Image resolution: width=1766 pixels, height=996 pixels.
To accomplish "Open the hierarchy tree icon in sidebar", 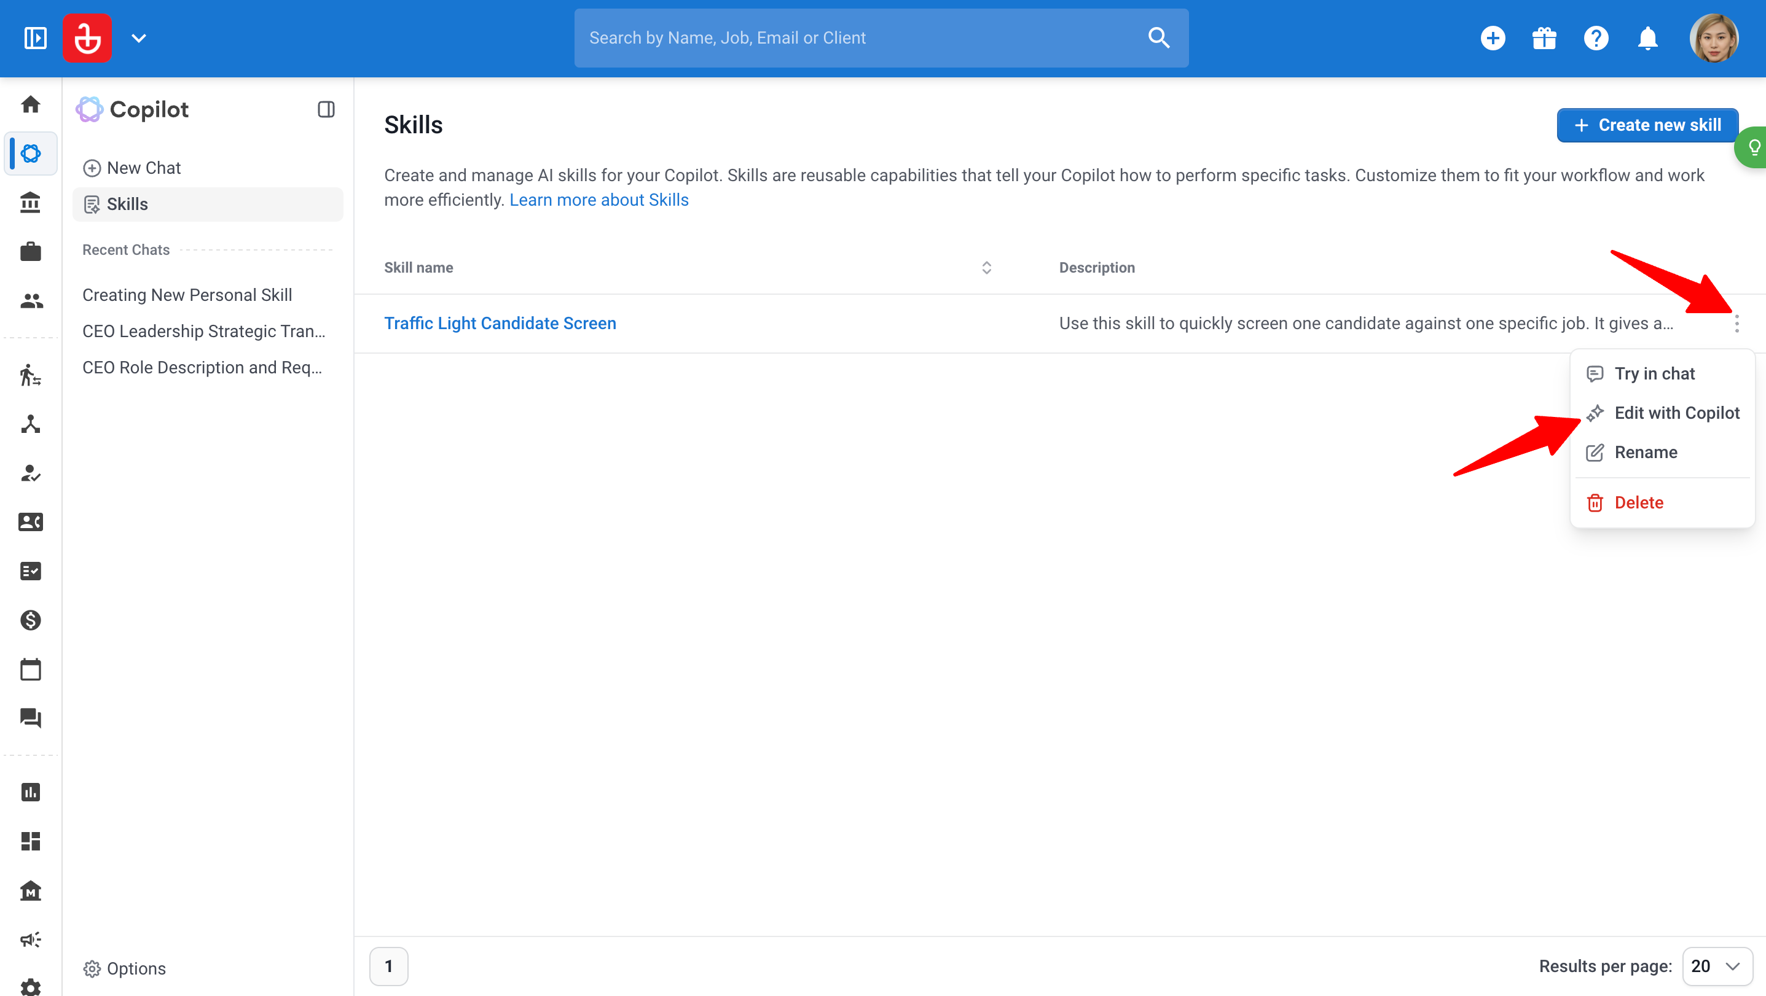I will (x=30, y=424).
